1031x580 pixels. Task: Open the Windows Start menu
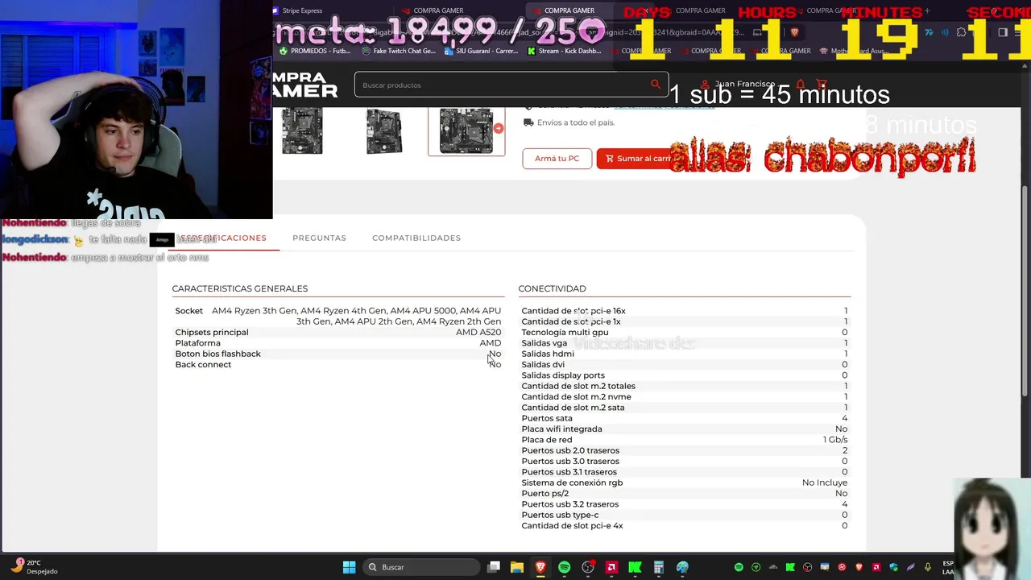click(349, 567)
